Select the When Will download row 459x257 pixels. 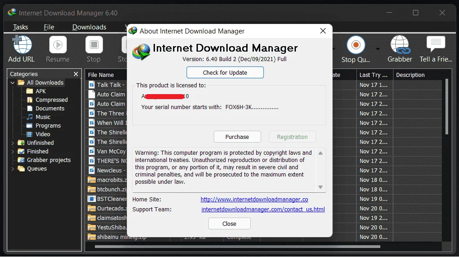(107, 123)
